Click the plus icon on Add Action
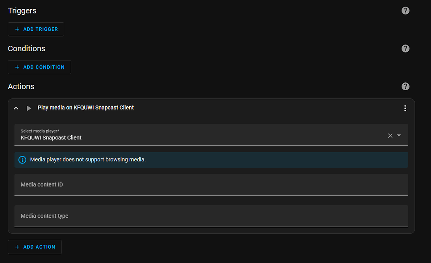 pyautogui.click(x=17, y=247)
